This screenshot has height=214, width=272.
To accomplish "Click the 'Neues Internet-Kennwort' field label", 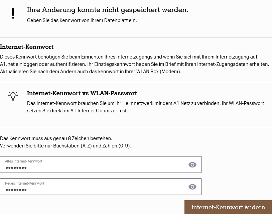I will 25,183.
